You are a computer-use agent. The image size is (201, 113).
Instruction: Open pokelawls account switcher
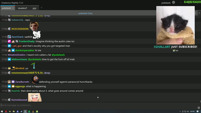point(166,3)
